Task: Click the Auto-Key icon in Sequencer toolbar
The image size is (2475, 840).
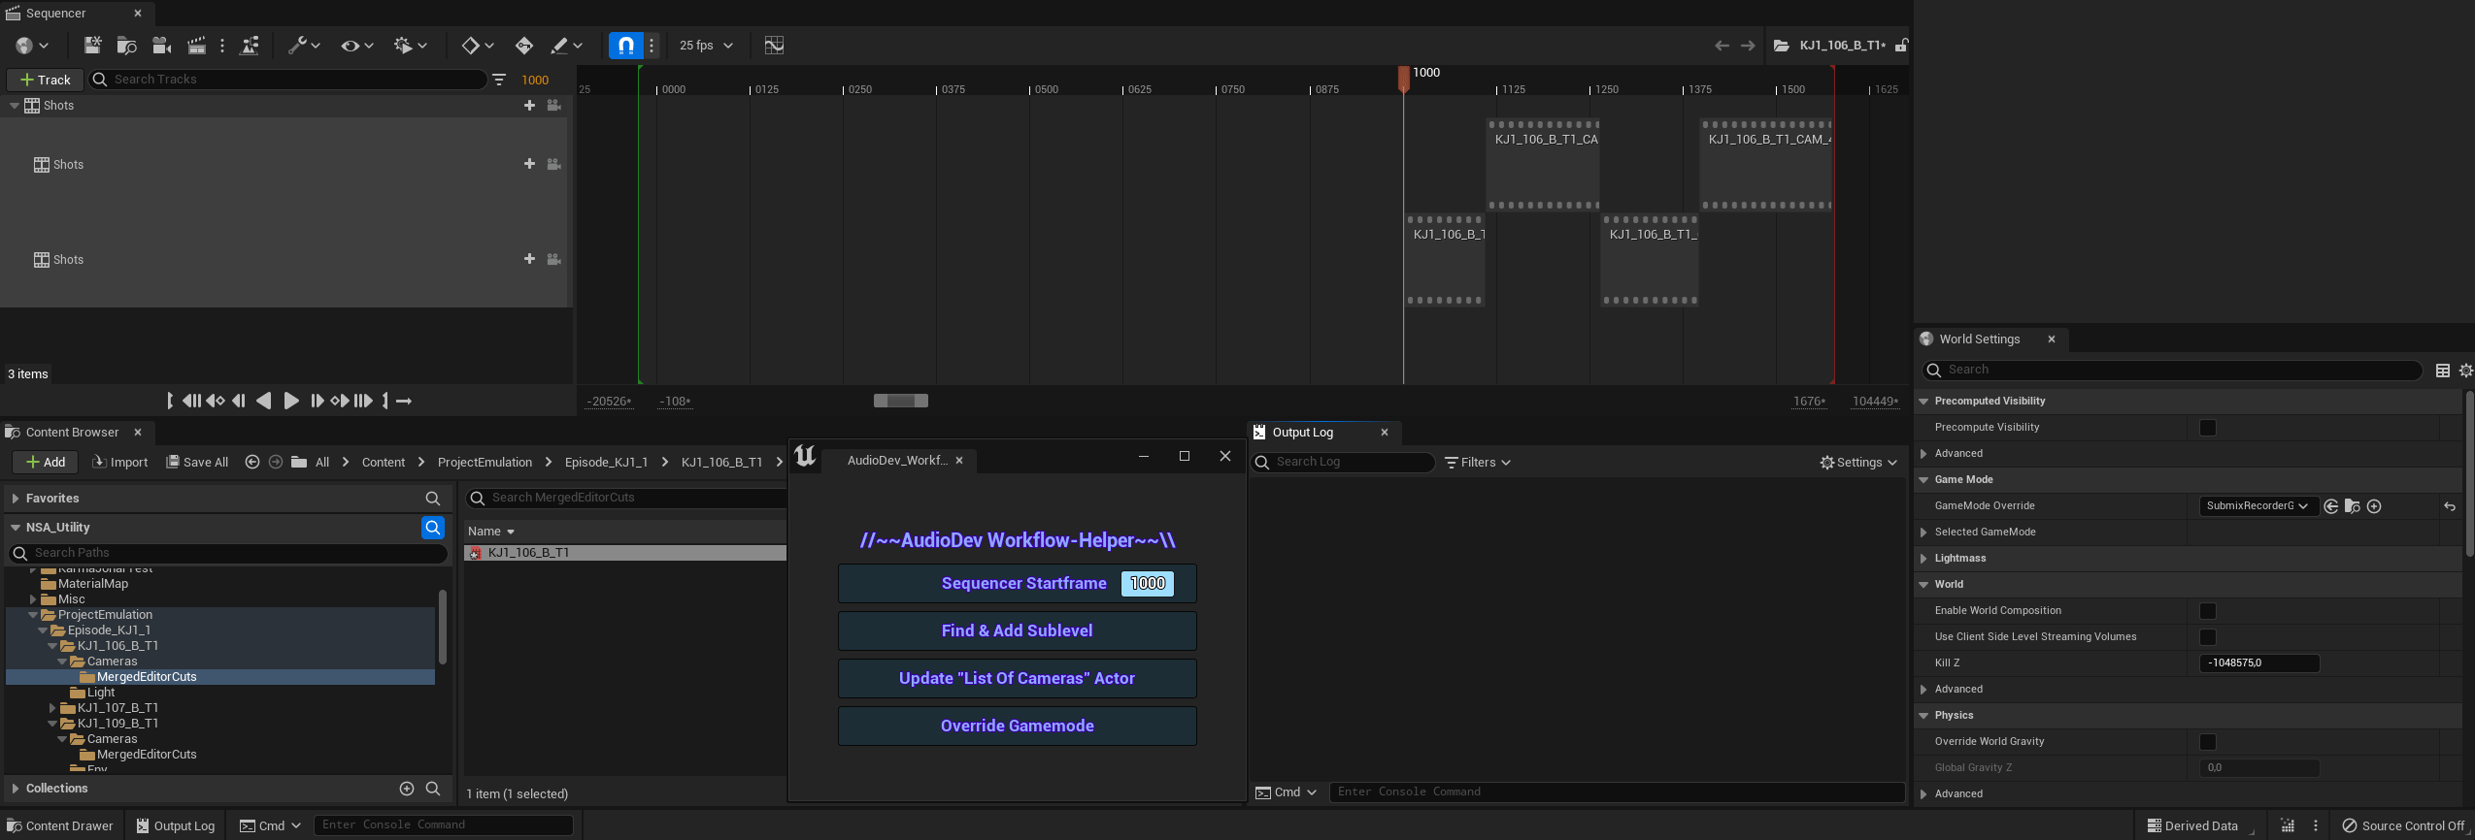Action: point(523,45)
